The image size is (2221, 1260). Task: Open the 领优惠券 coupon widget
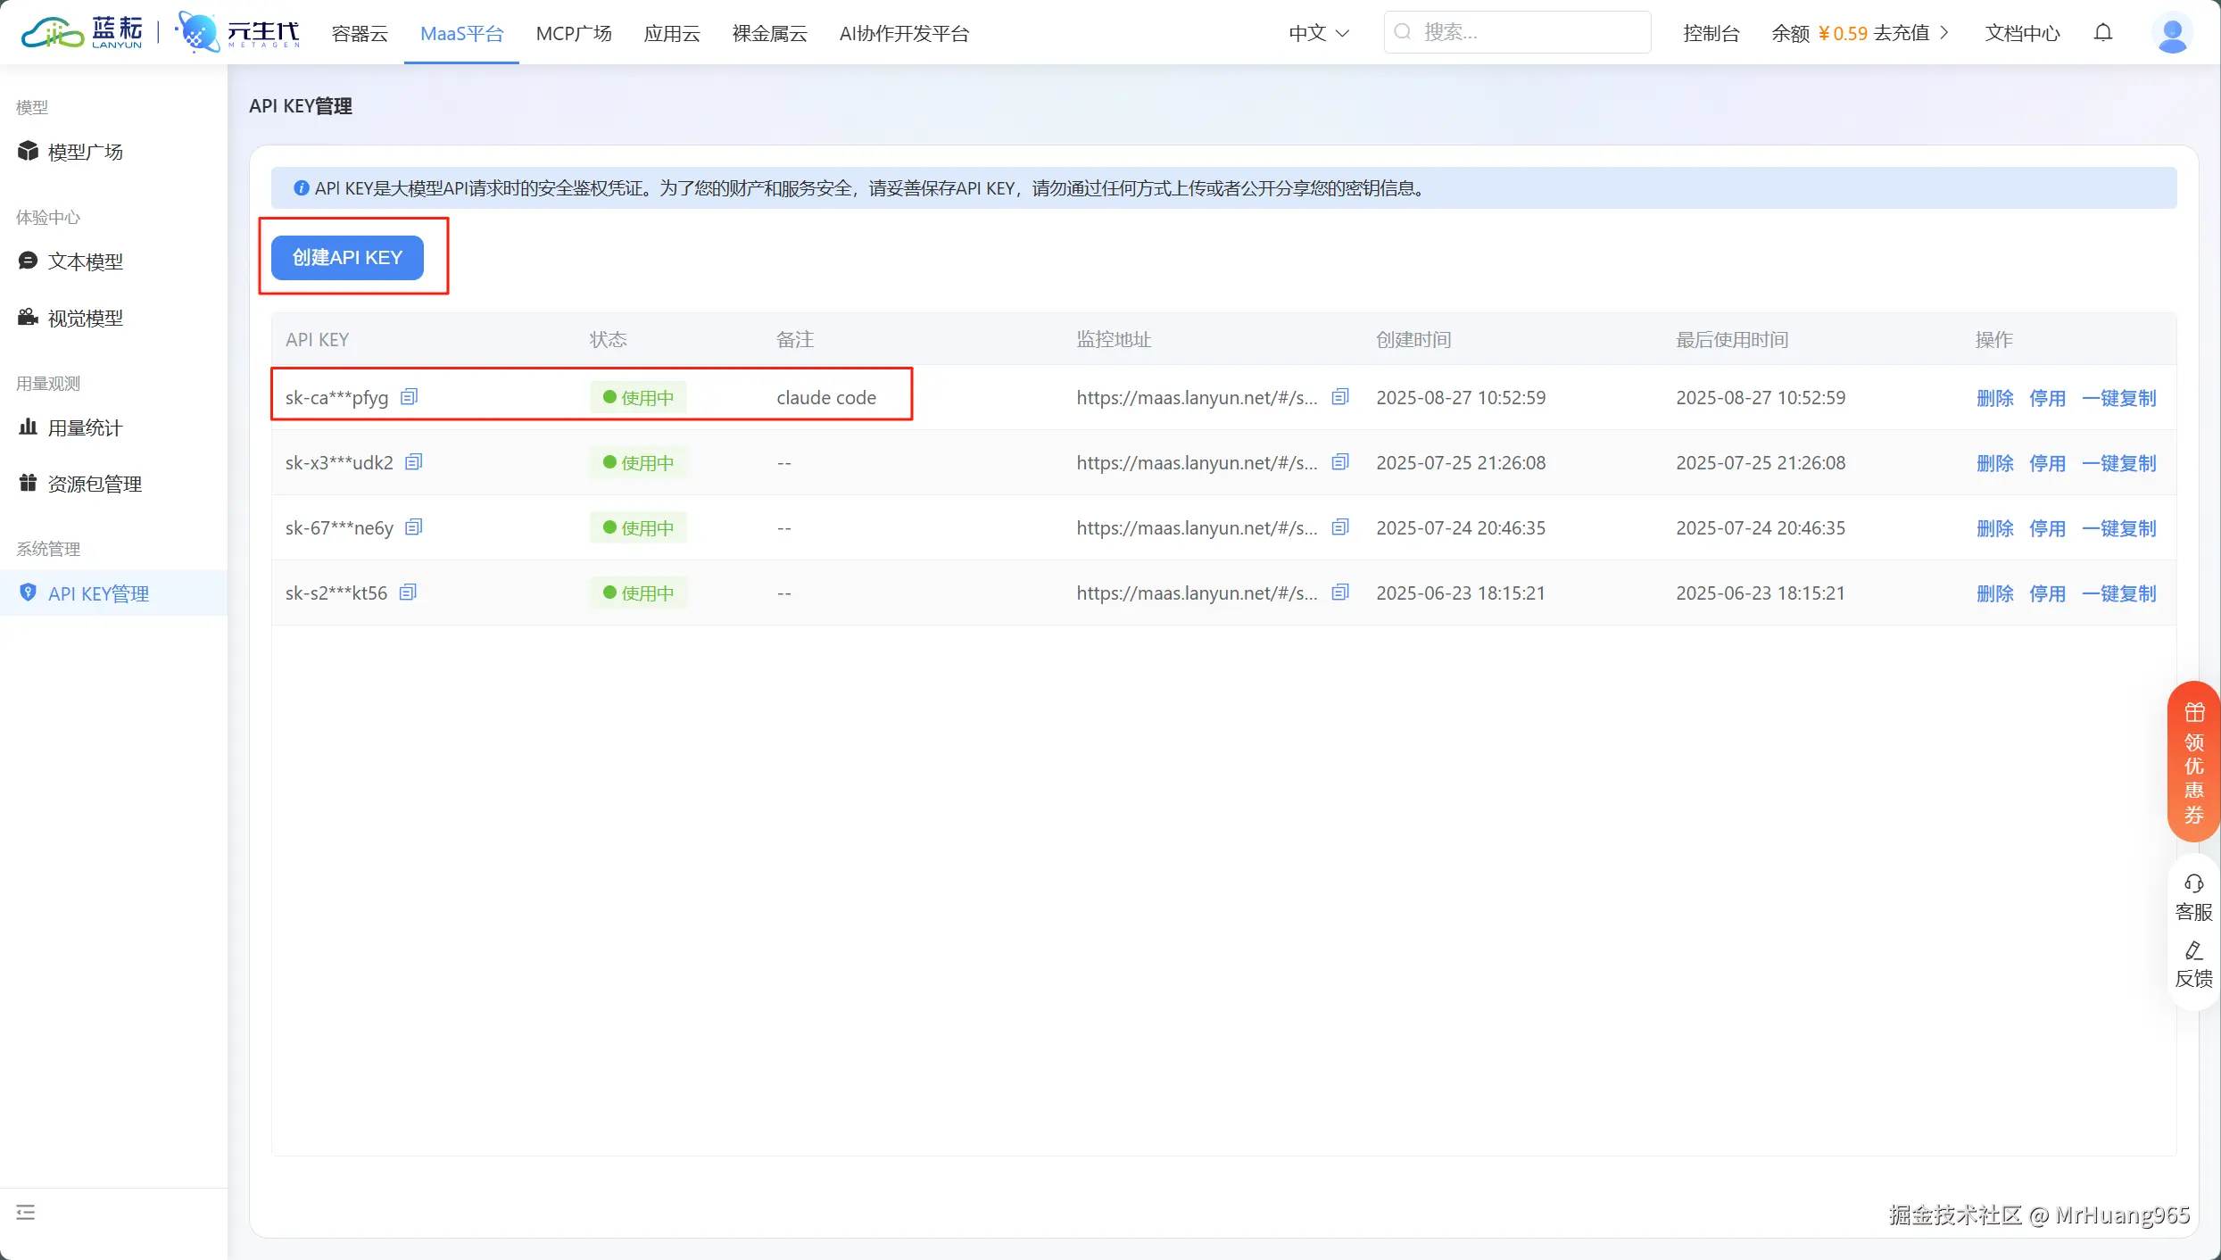(2193, 761)
